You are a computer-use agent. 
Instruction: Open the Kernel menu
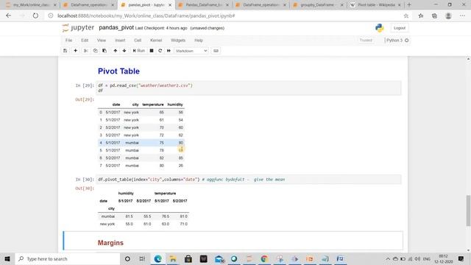coord(156,40)
